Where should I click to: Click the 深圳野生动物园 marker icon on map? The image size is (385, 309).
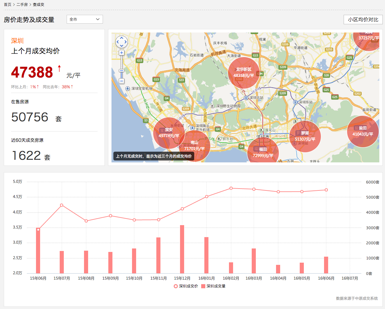[213, 106]
